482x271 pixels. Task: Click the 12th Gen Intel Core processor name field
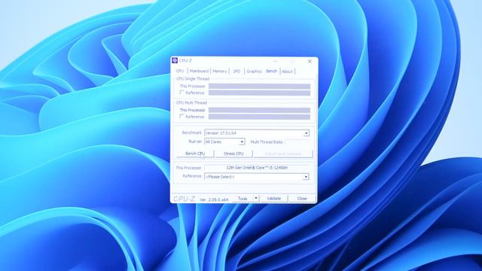[x=257, y=168]
